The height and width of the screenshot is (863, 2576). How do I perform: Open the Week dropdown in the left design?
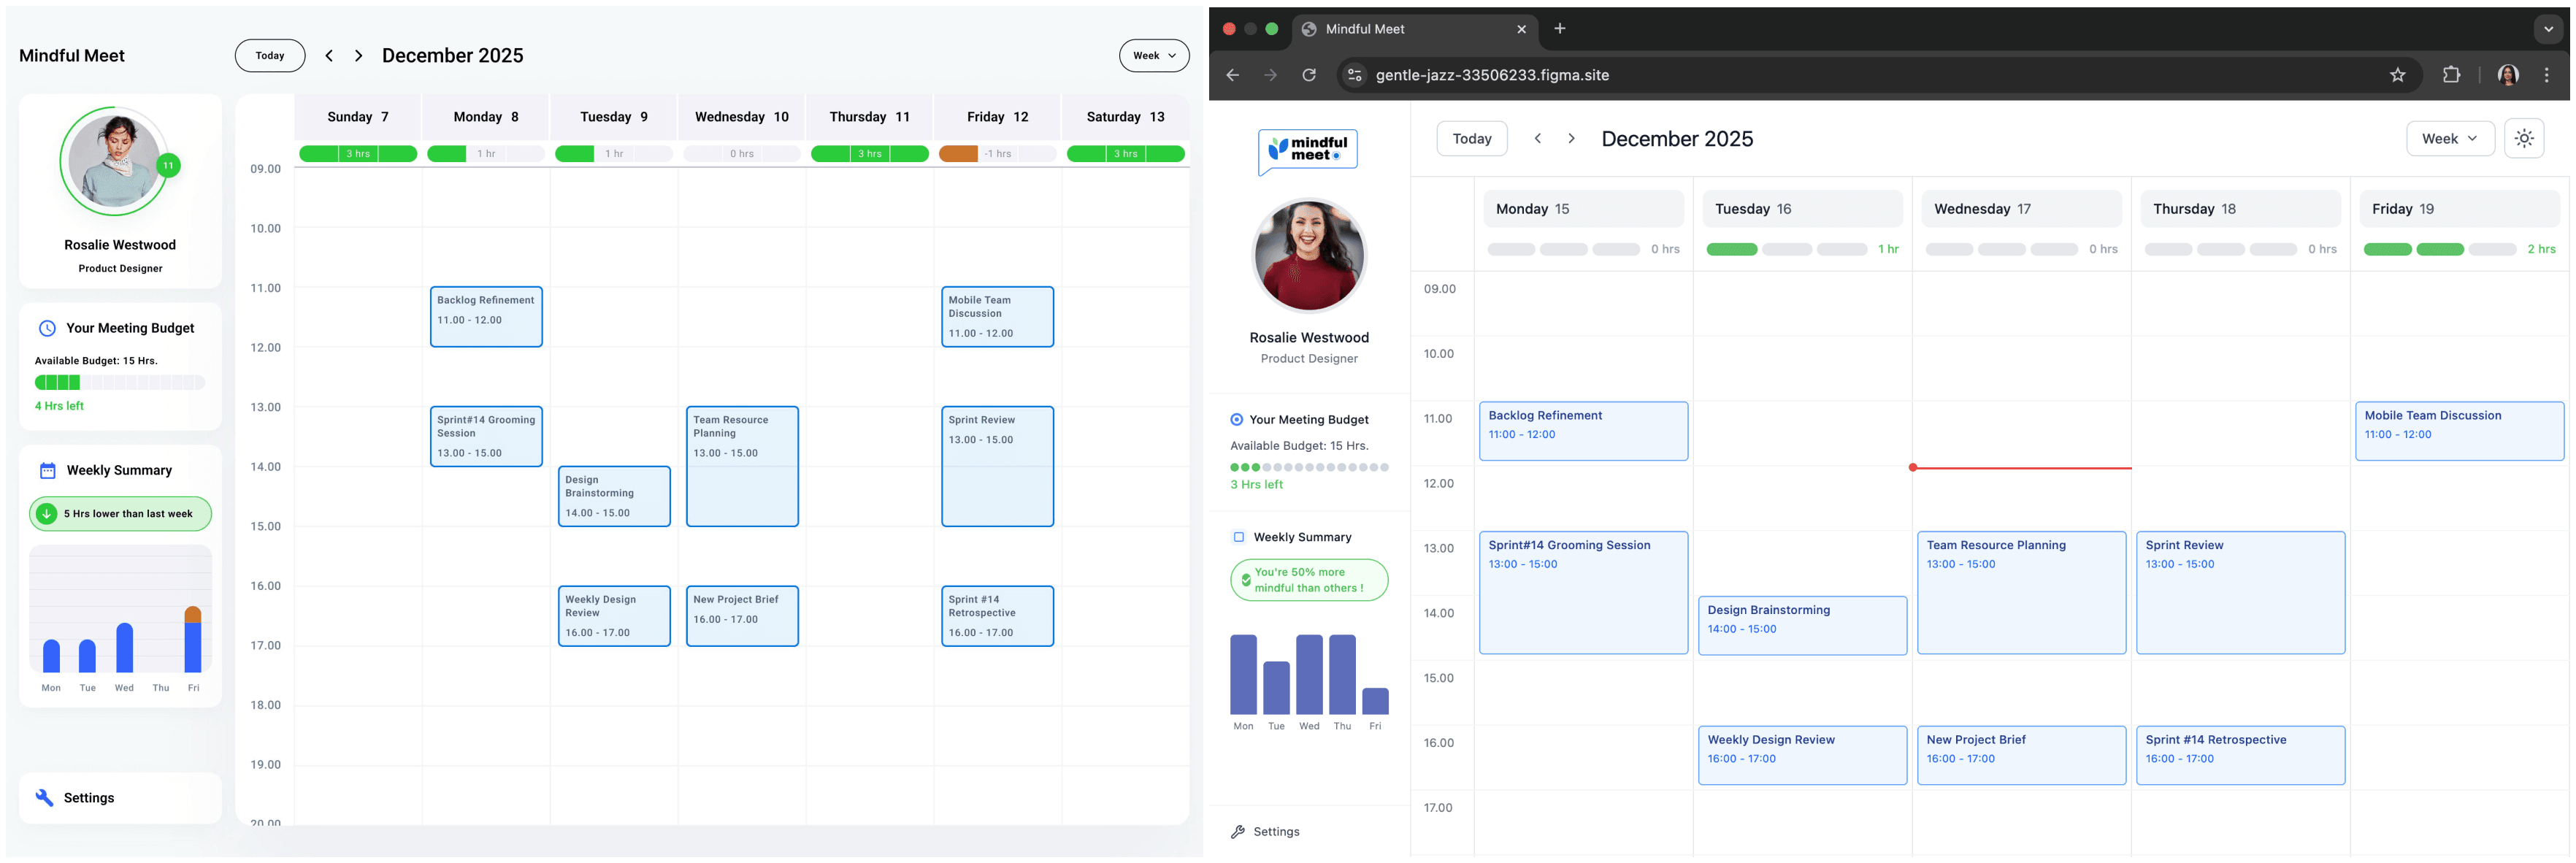tap(1154, 56)
